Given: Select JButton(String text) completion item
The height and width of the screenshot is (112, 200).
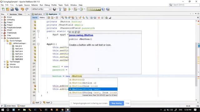Looking at the screenshot, I should coord(93,89).
